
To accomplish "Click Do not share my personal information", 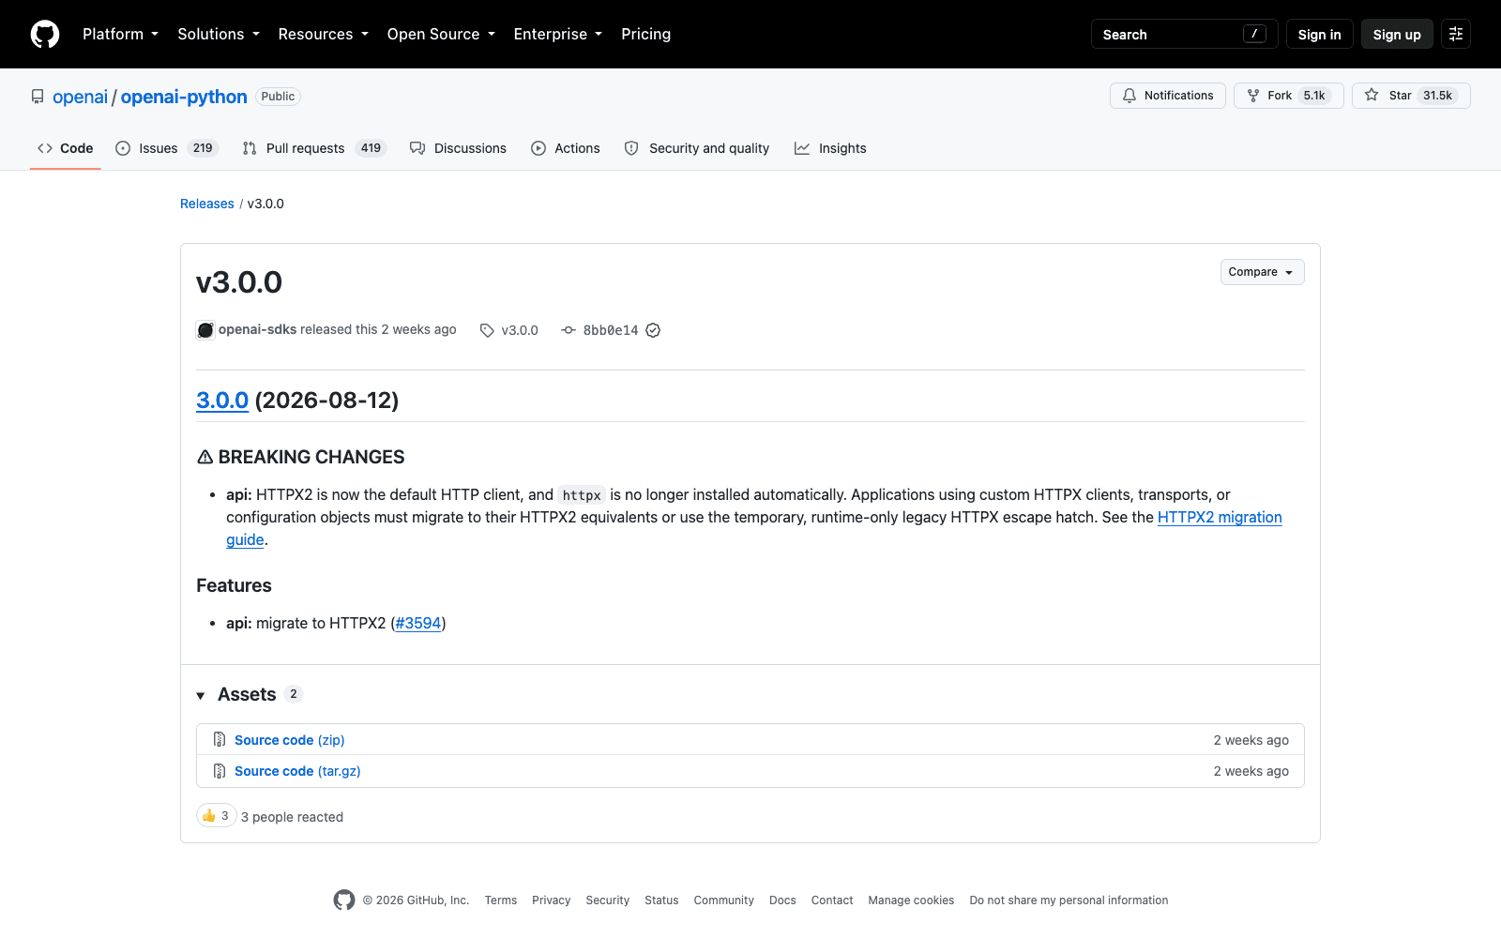I will [x=1069, y=900].
